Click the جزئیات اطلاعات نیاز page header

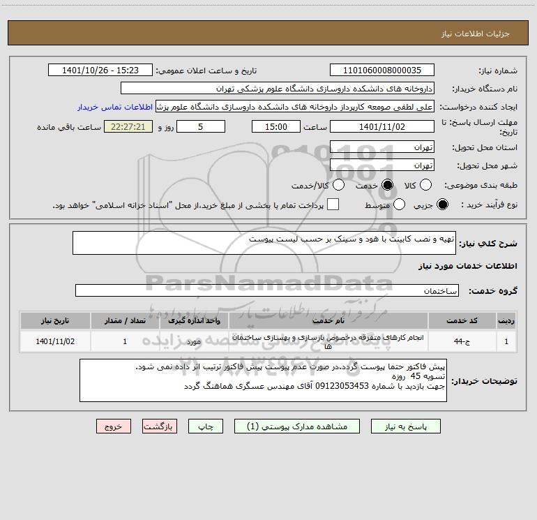click(476, 34)
